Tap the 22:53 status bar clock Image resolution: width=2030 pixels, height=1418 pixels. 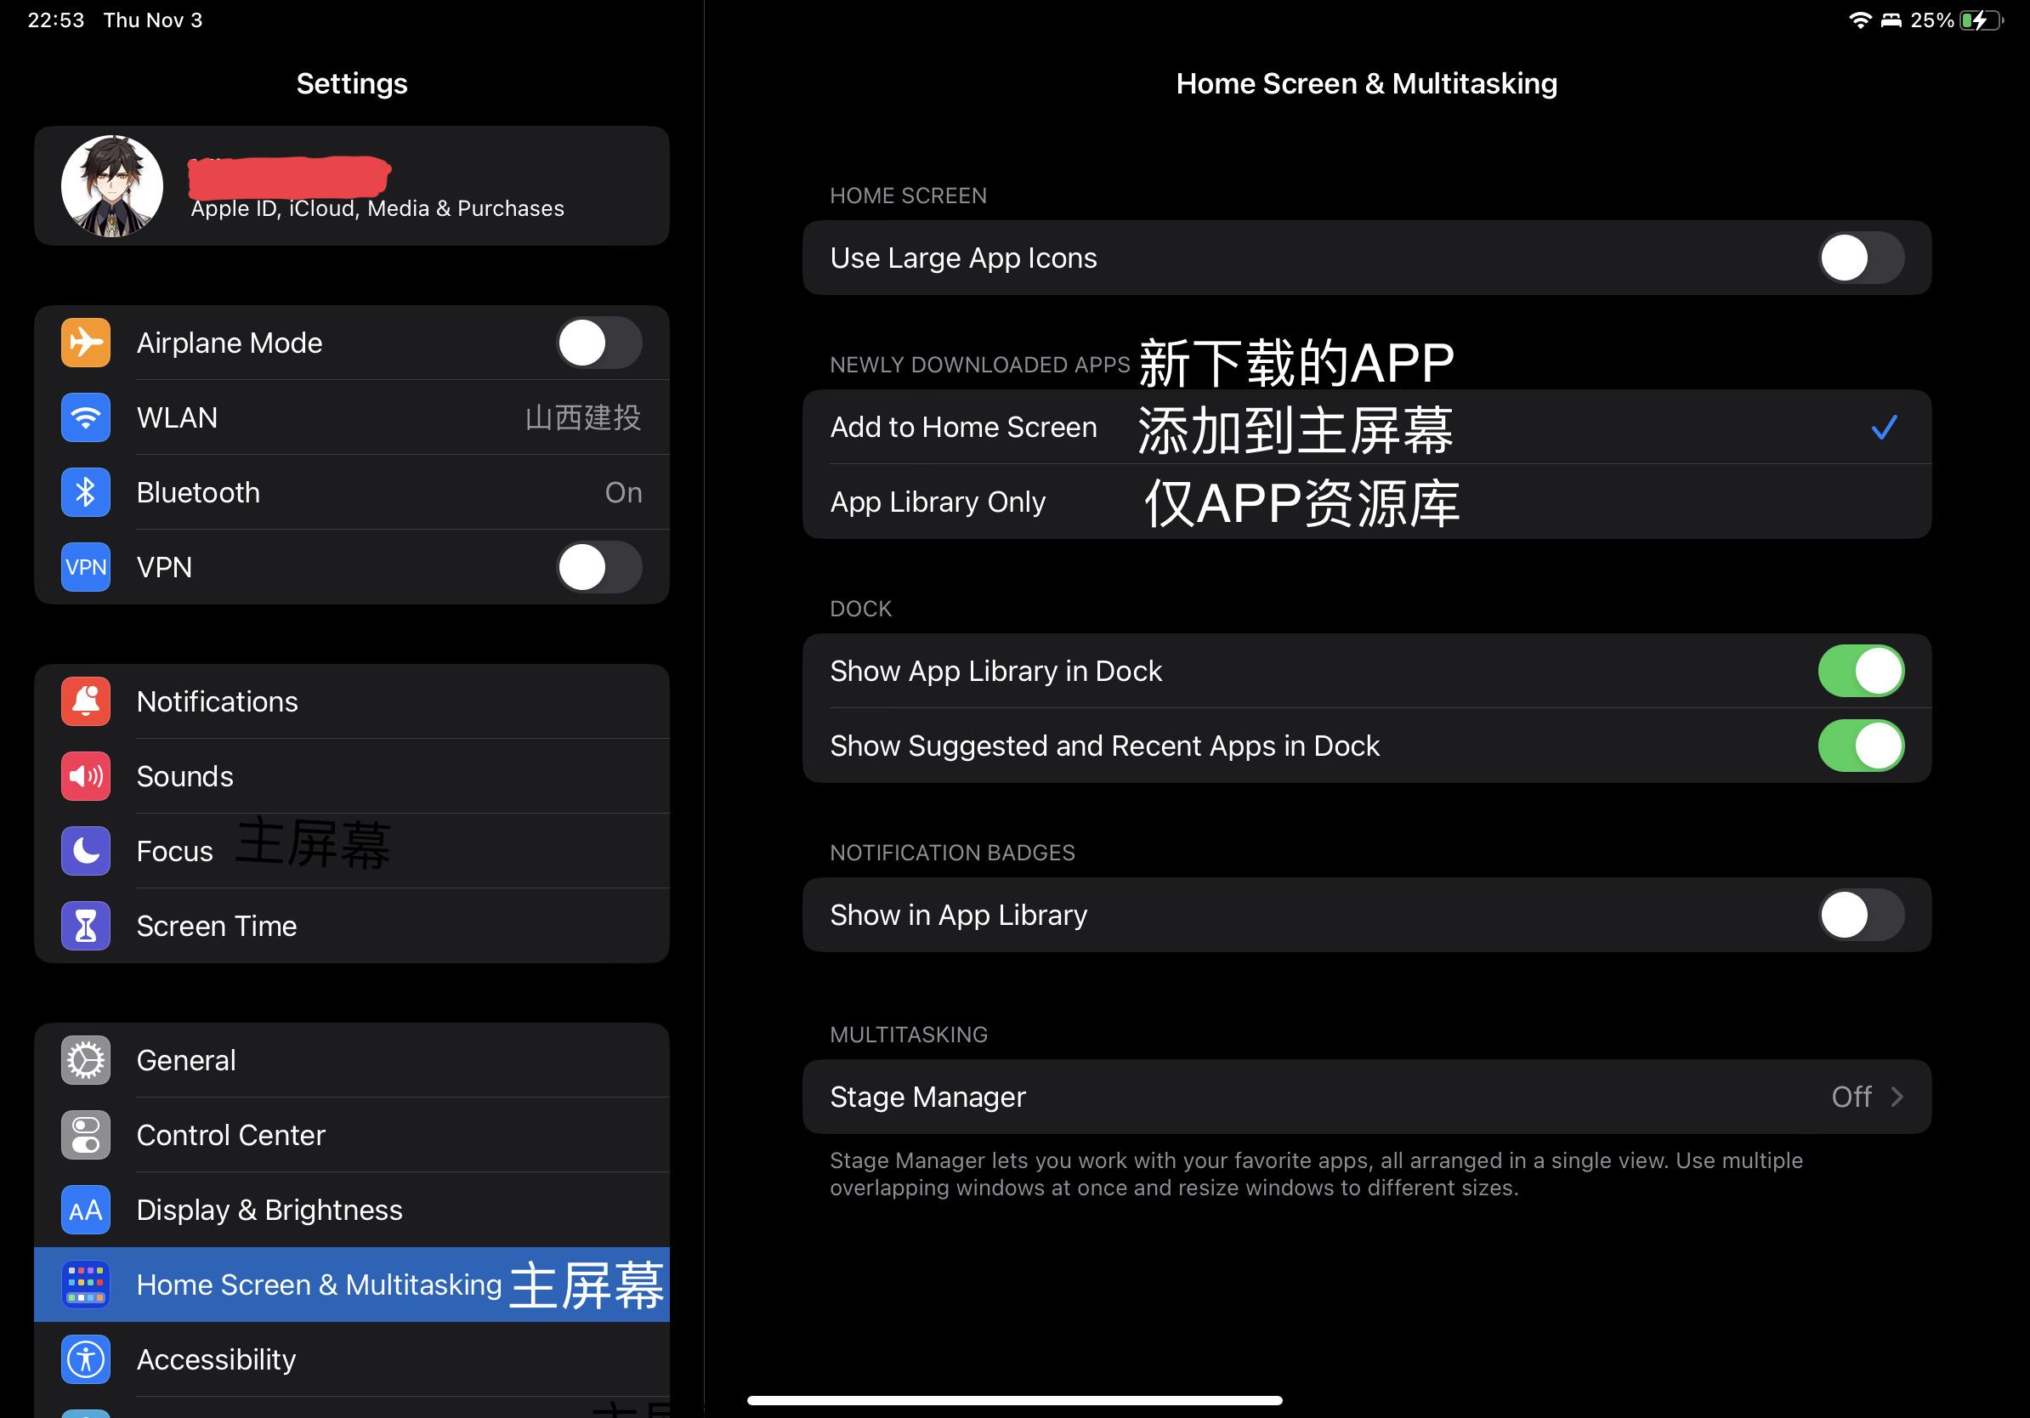click(x=56, y=20)
